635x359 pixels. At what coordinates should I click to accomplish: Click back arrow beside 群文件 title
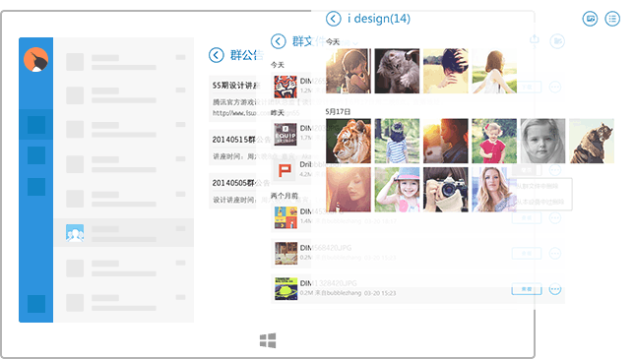tap(279, 41)
